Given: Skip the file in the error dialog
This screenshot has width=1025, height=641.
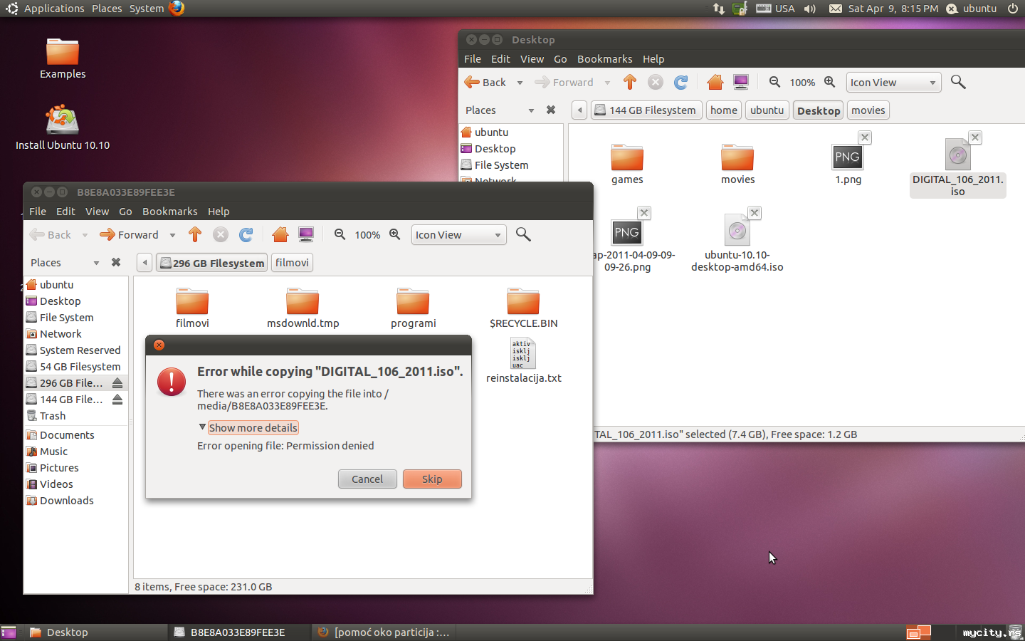Looking at the screenshot, I should pos(432,479).
